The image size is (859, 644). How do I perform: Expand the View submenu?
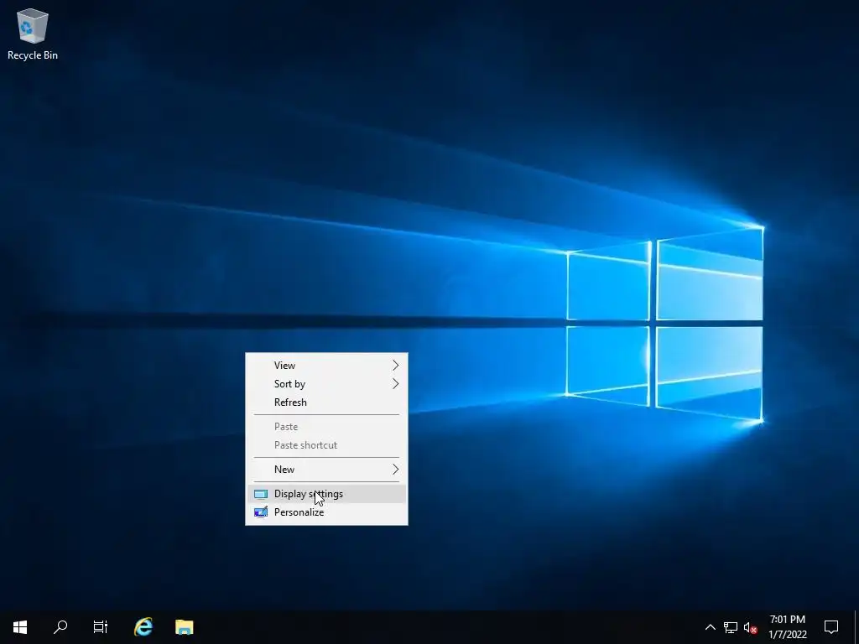326,366
